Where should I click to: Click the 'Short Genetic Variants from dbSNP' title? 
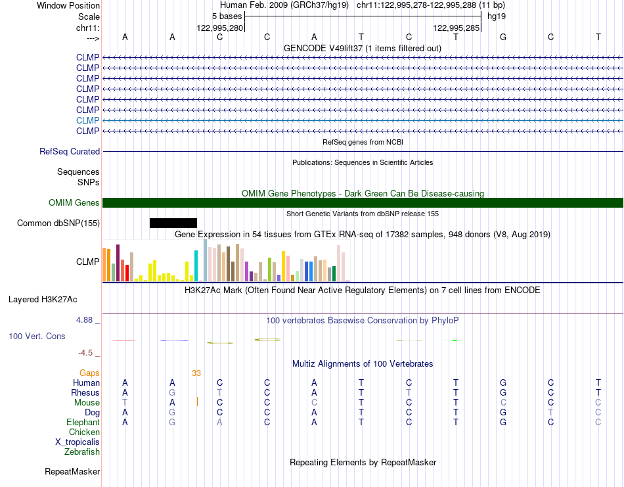click(363, 214)
